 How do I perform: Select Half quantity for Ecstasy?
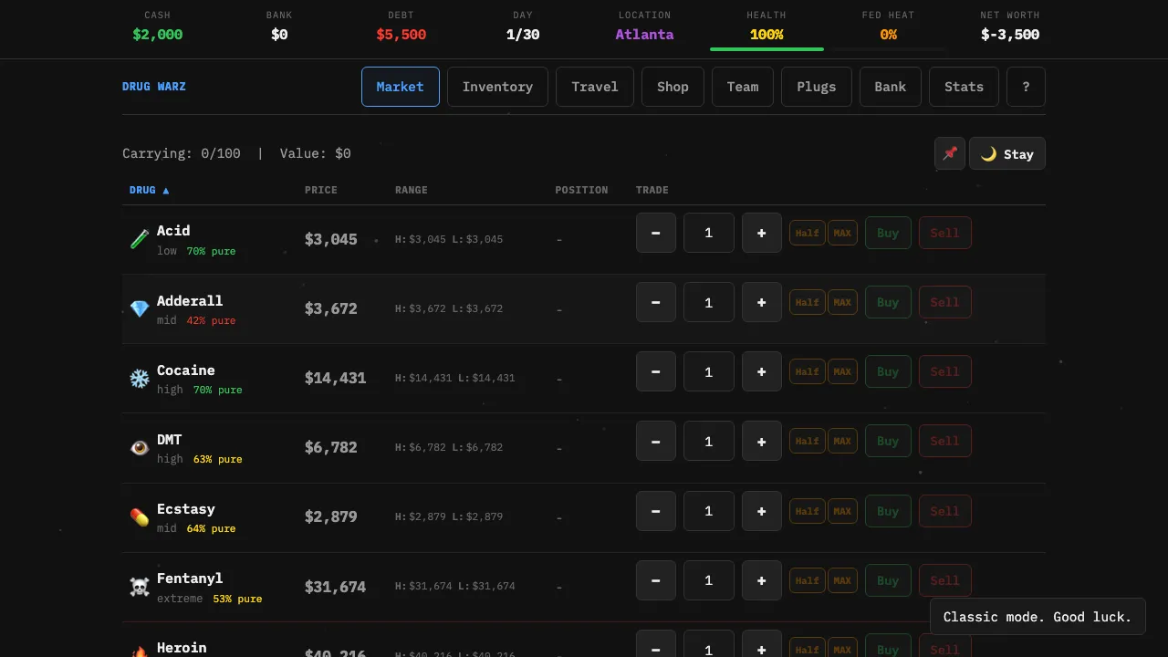pyautogui.click(x=808, y=511)
